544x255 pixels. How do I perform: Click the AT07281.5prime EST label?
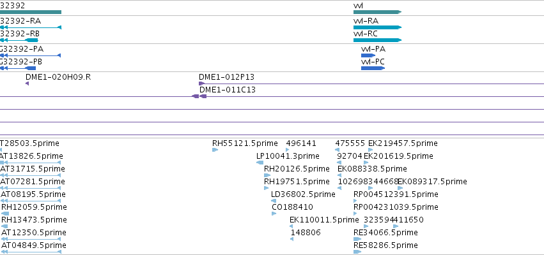tap(33, 181)
